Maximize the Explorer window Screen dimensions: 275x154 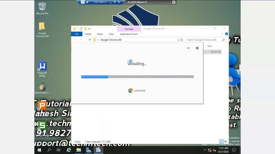215,29
